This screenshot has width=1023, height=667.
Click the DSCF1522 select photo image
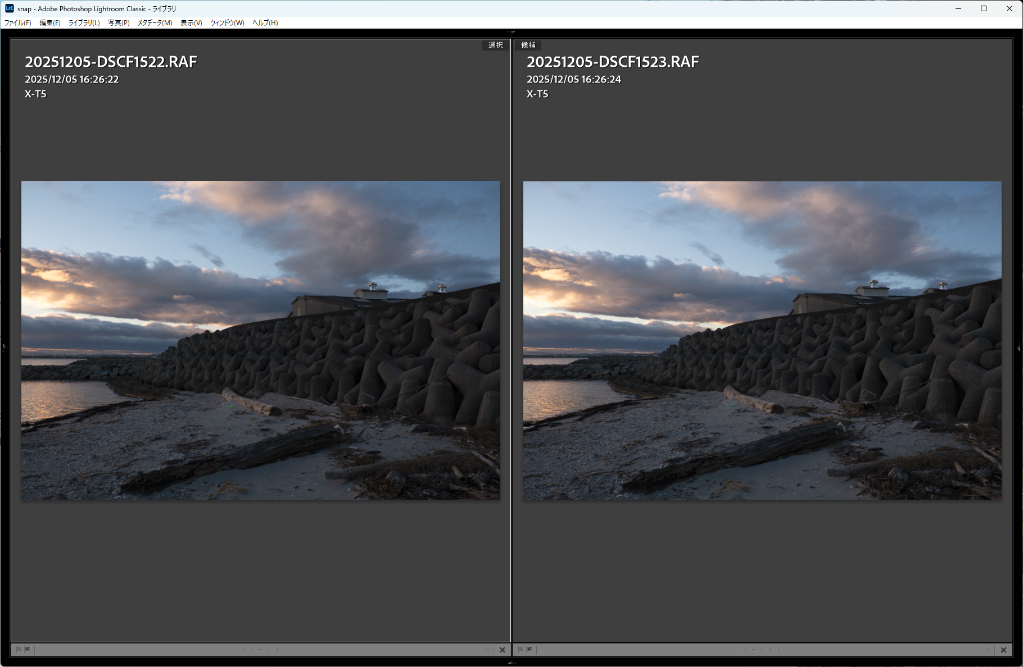(260, 340)
